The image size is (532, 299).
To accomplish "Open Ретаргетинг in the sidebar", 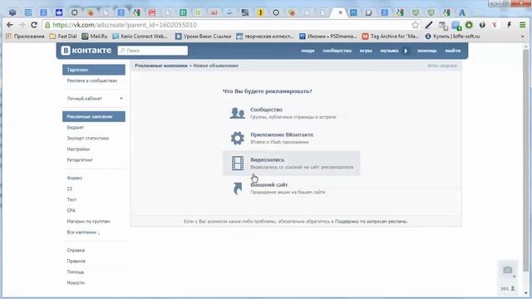I will point(80,160).
